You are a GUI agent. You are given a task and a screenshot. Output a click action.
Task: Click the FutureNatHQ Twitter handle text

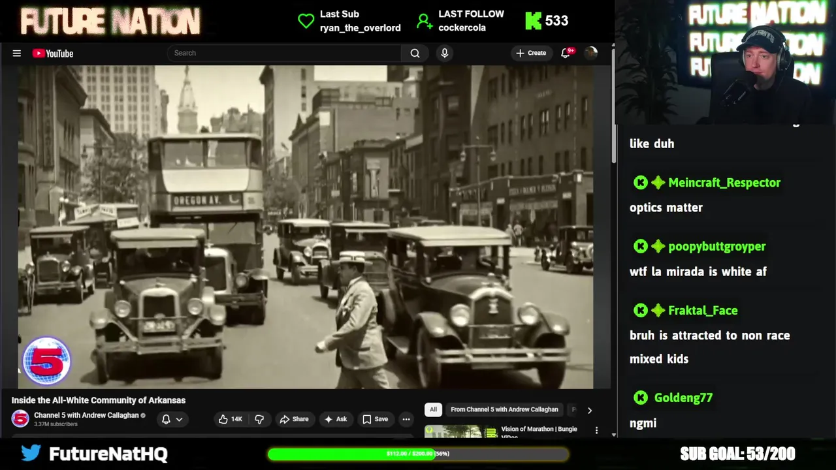pyautogui.click(x=108, y=454)
